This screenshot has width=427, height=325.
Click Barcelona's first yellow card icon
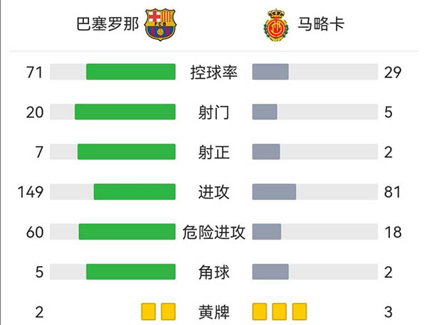pos(148,311)
